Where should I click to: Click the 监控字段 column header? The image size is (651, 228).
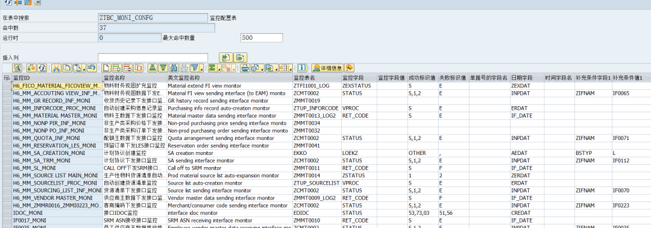coord(359,78)
